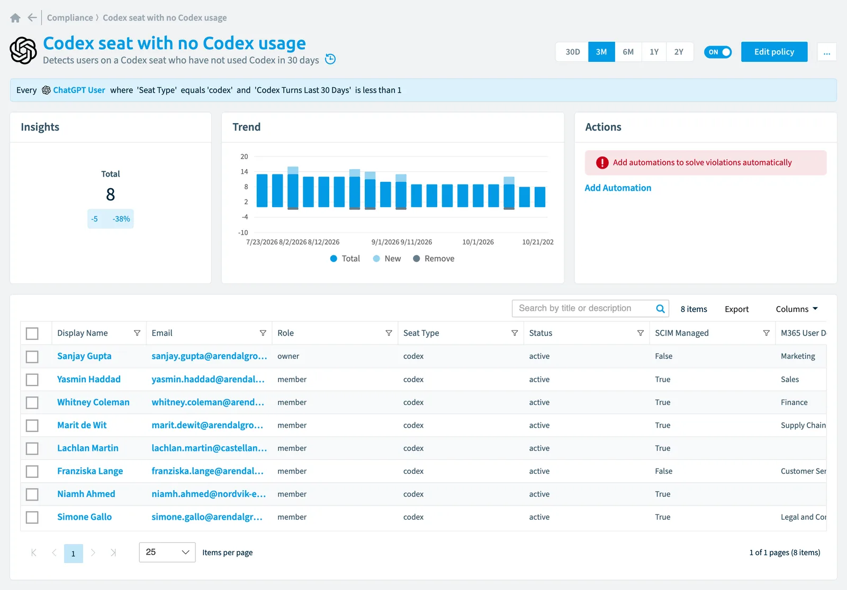Select the 30D time range tab
The width and height of the screenshot is (847, 590).
pos(572,52)
